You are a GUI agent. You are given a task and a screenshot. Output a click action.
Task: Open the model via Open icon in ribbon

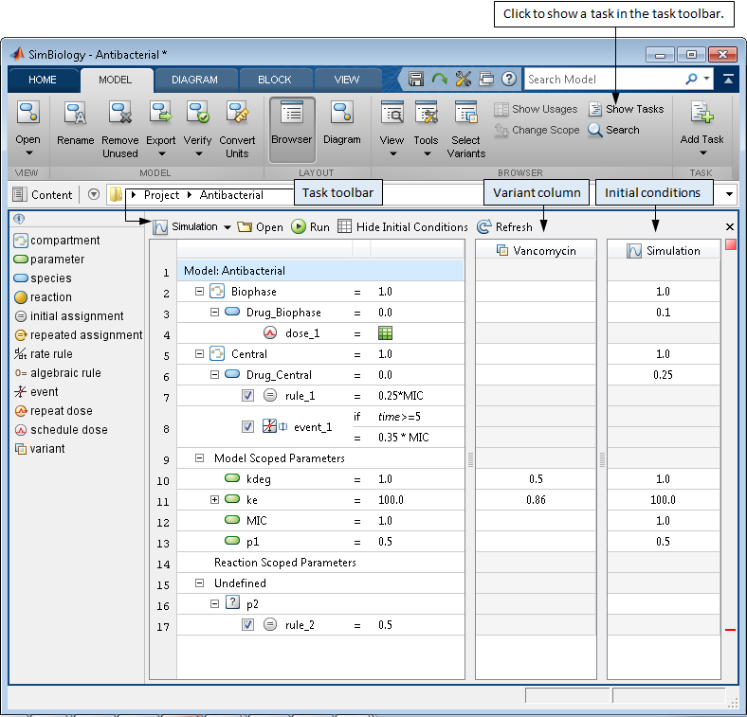[27, 113]
